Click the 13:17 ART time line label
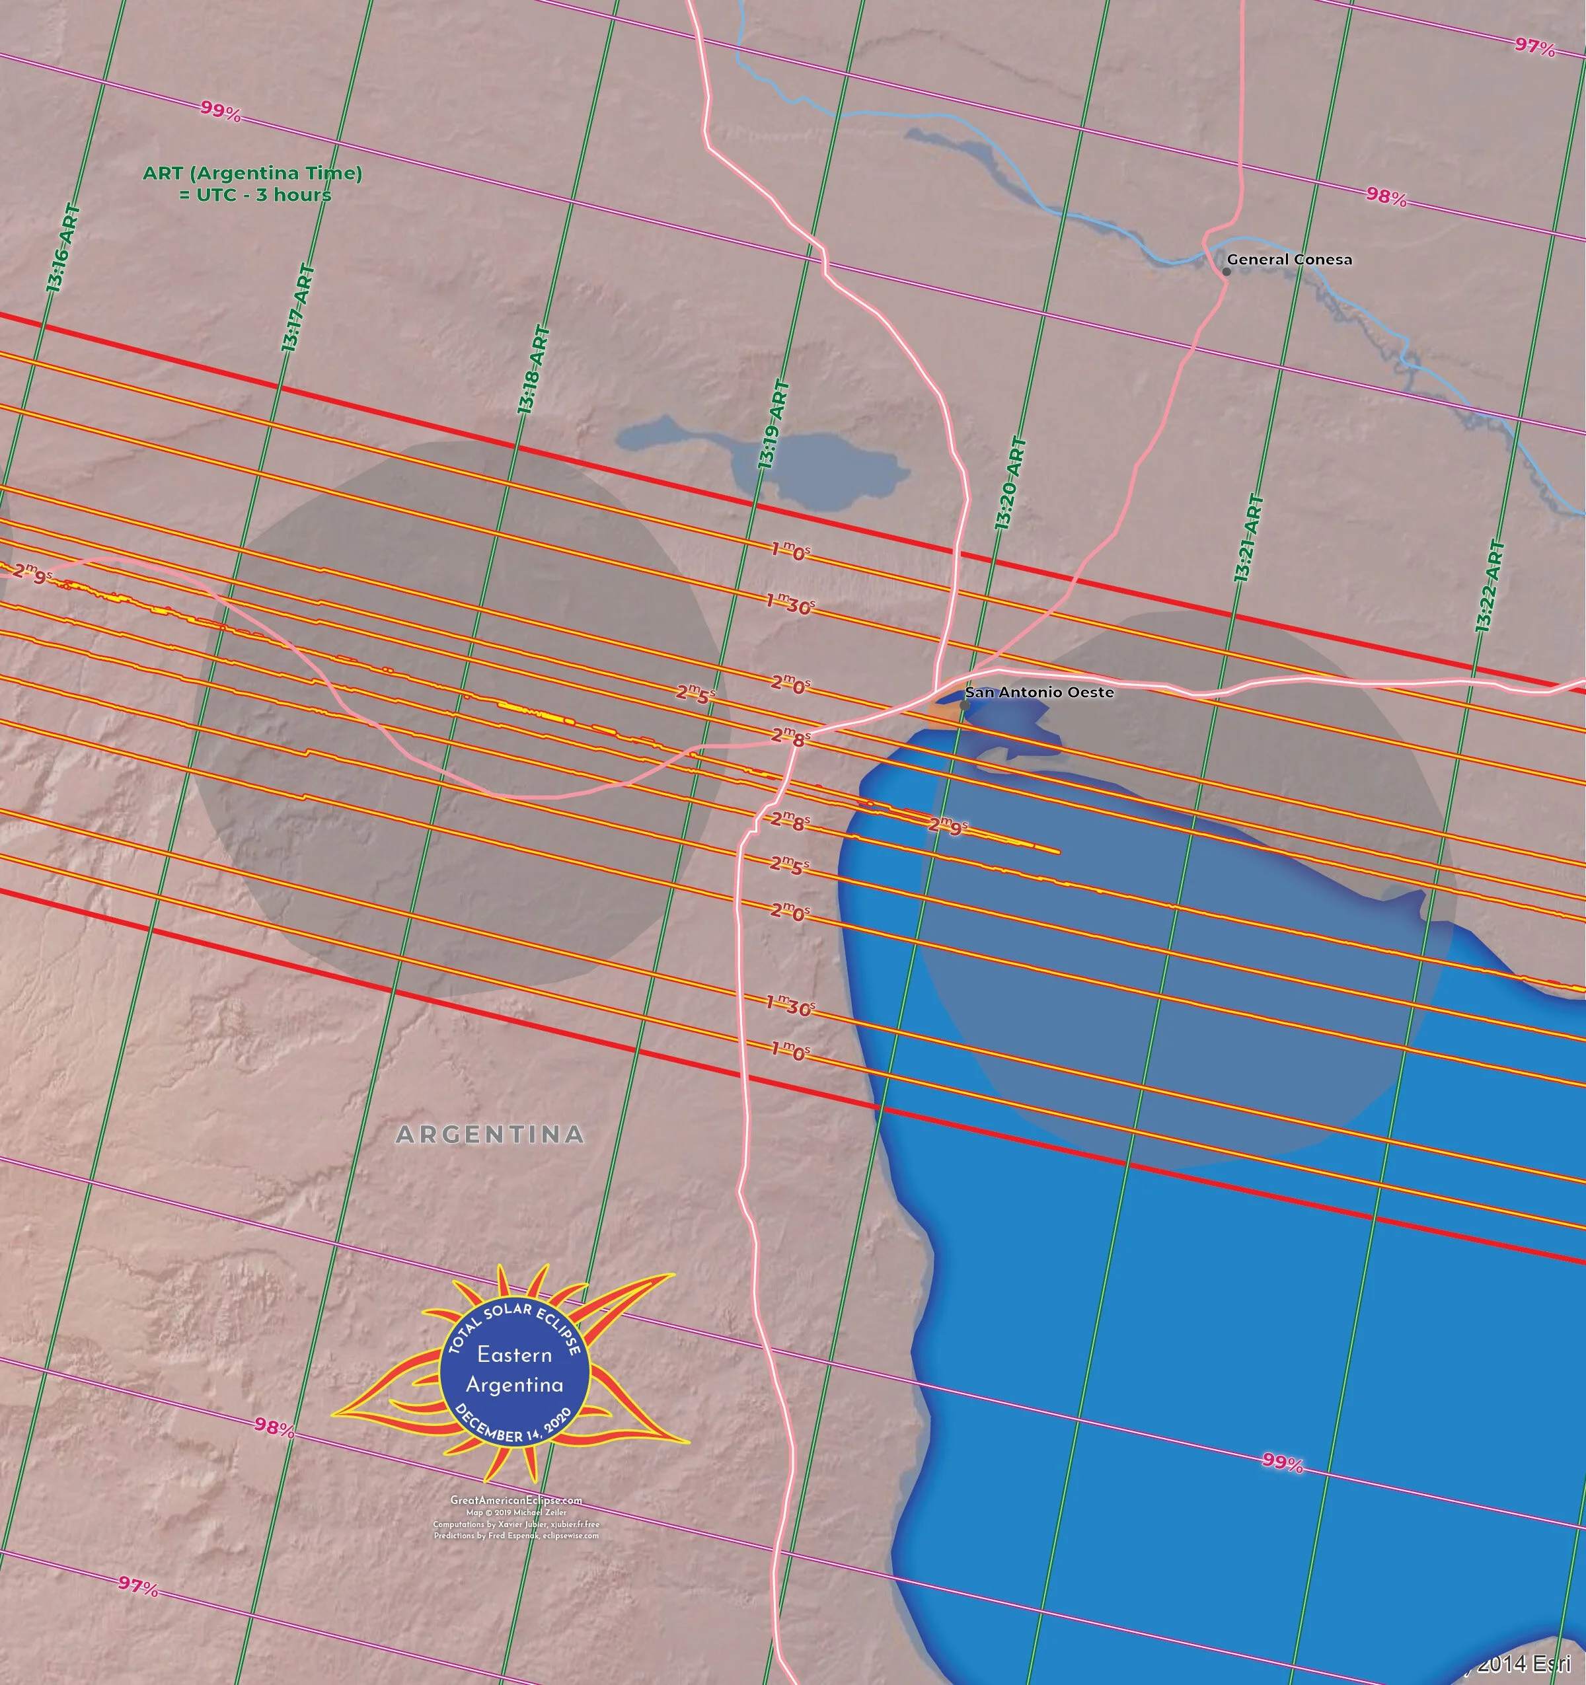 (299, 309)
